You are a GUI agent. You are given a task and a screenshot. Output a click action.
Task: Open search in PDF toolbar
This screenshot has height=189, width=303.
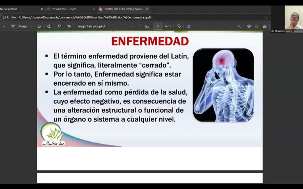coord(239,26)
